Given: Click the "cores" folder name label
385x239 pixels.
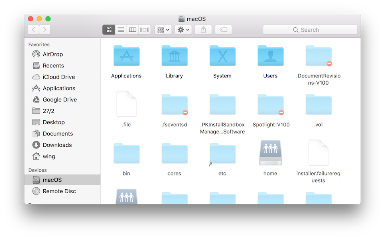Looking at the screenshot, I should click(174, 173).
